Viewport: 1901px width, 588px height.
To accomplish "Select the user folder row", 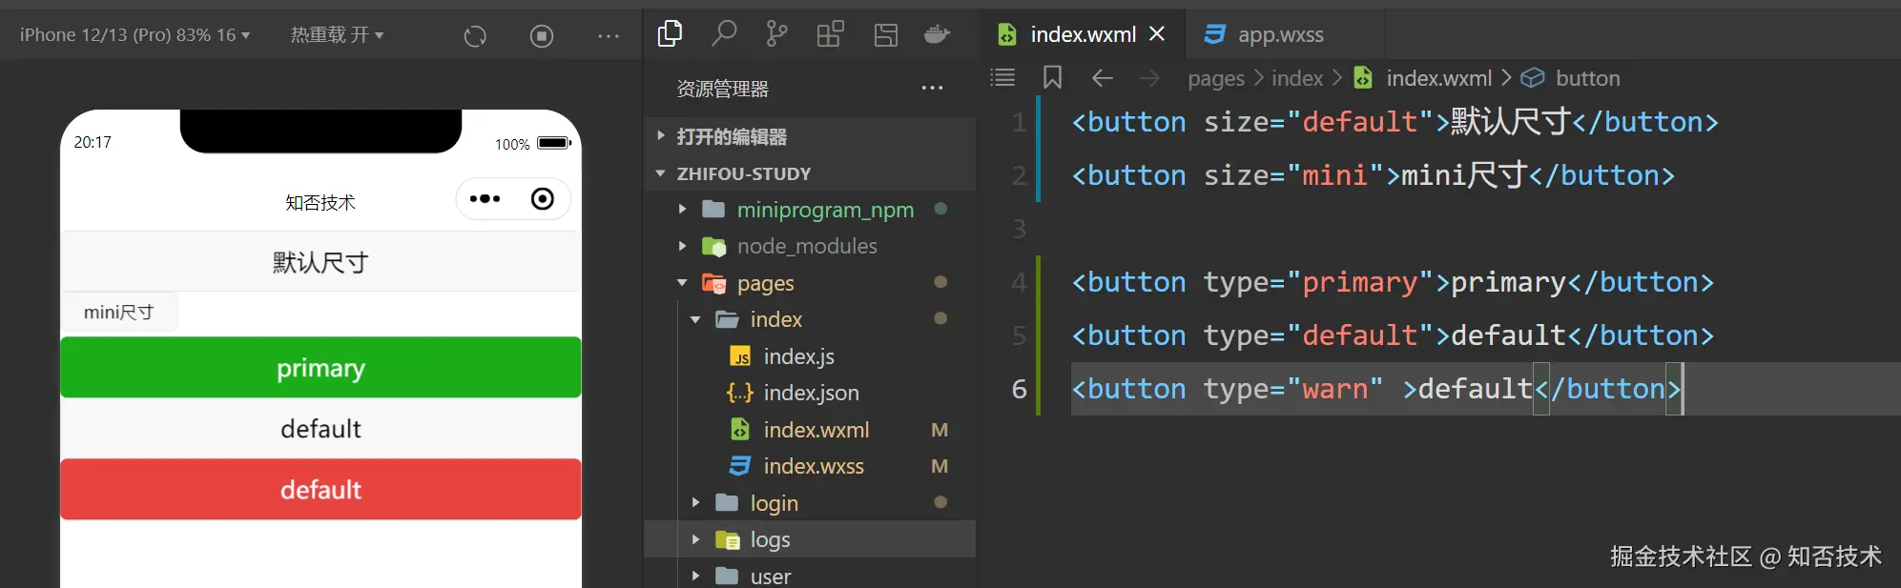I will tap(810, 576).
